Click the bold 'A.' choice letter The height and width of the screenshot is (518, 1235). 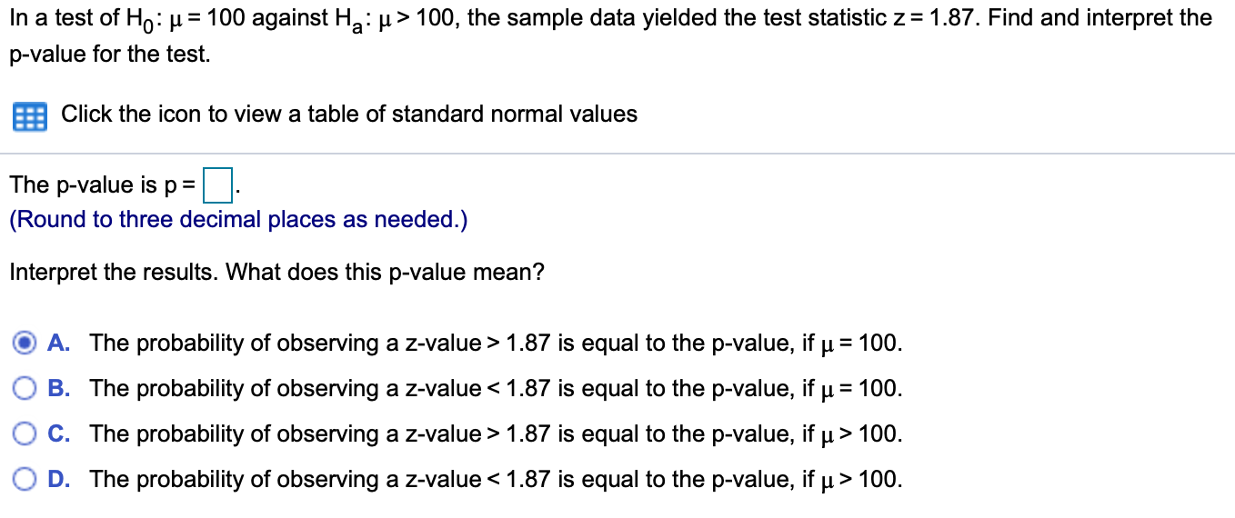click(60, 344)
